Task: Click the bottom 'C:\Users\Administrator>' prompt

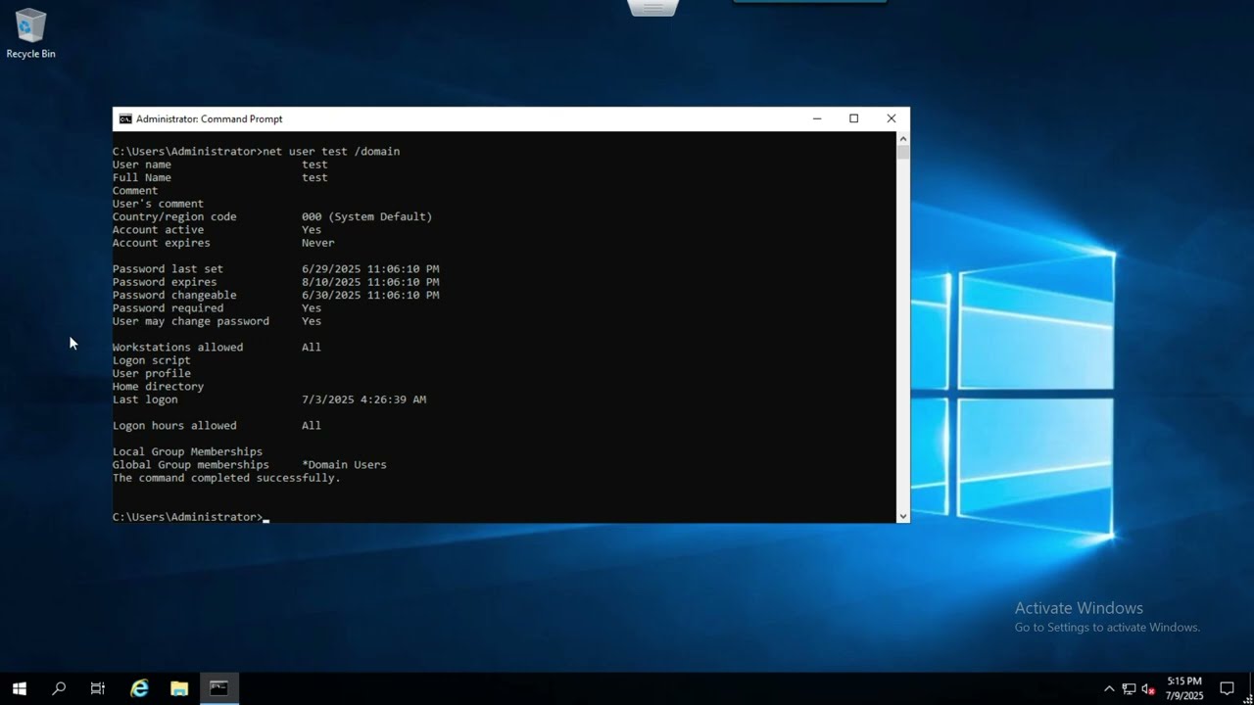Action: pyautogui.click(x=187, y=517)
